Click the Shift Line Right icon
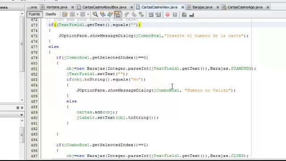Screen dimensions: 286x161 158,14
